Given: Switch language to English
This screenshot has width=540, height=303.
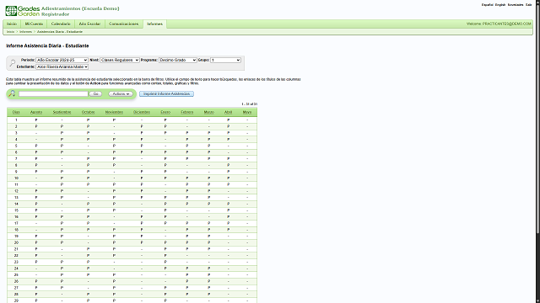Looking at the screenshot, I should [x=500, y=5].
